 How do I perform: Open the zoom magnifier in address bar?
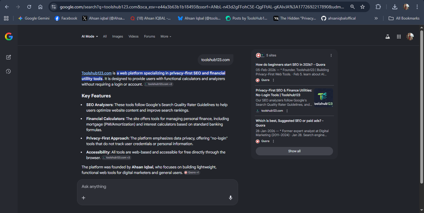[353, 7]
